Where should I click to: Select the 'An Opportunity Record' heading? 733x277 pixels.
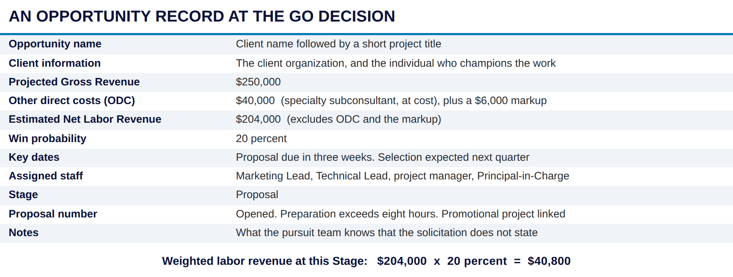tap(202, 17)
